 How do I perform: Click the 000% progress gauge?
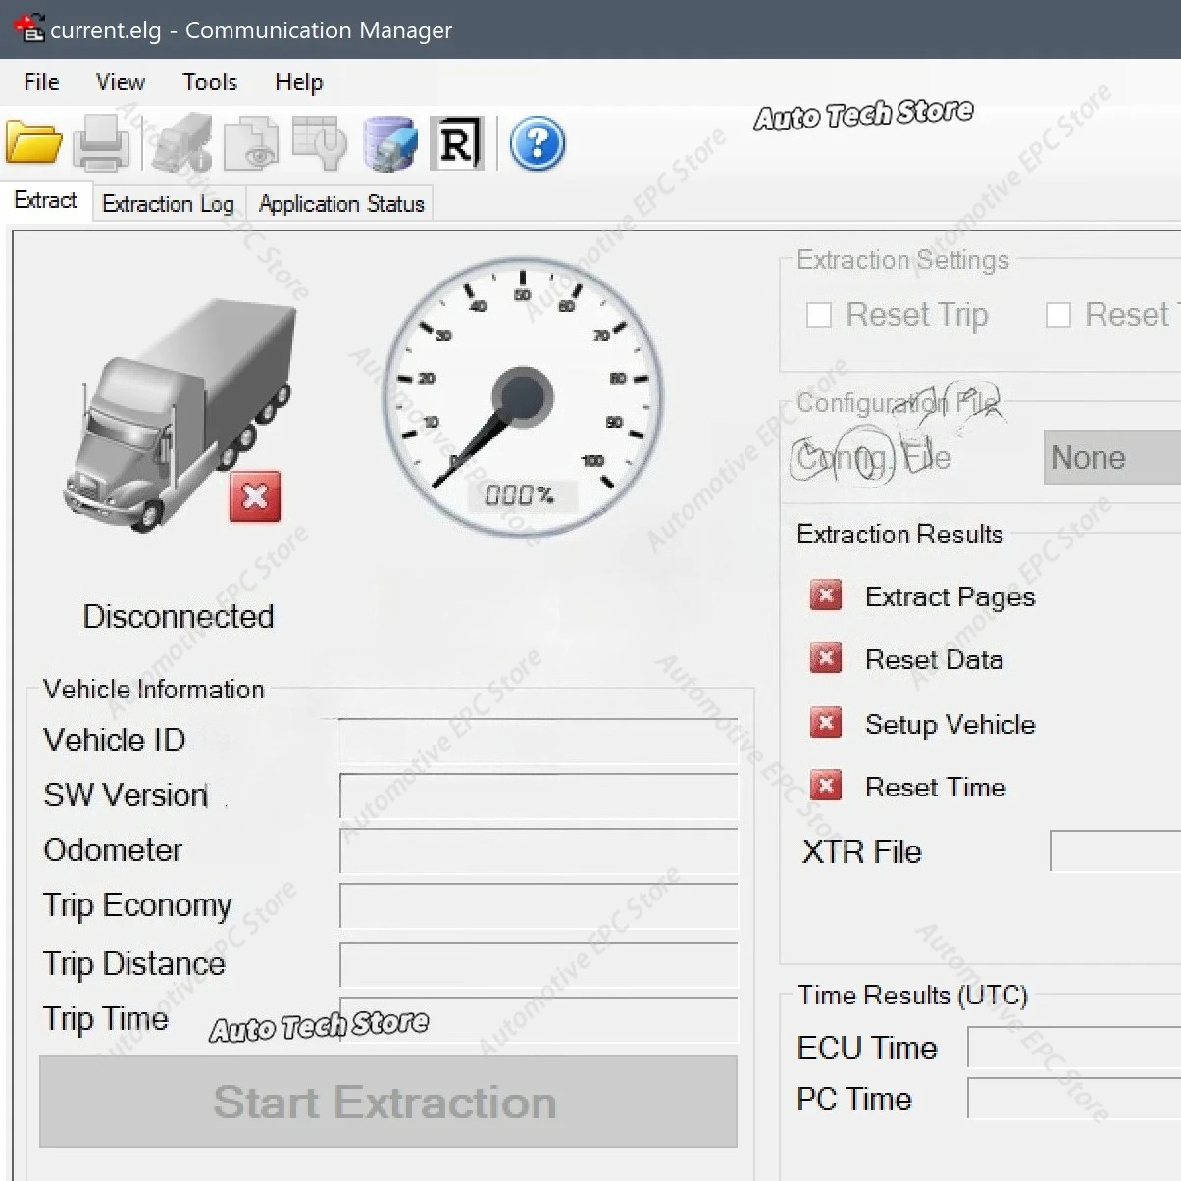coord(523,495)
